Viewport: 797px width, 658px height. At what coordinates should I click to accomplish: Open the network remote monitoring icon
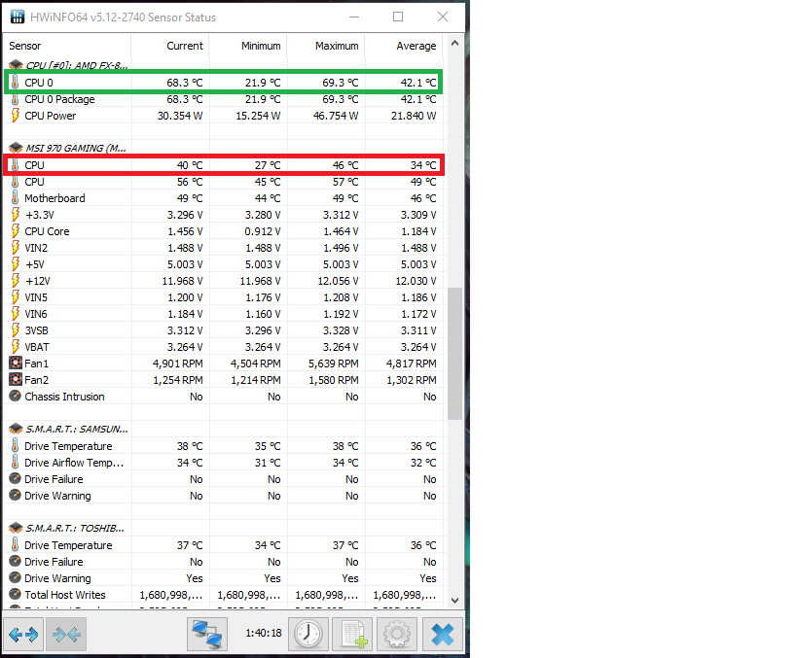207,634
